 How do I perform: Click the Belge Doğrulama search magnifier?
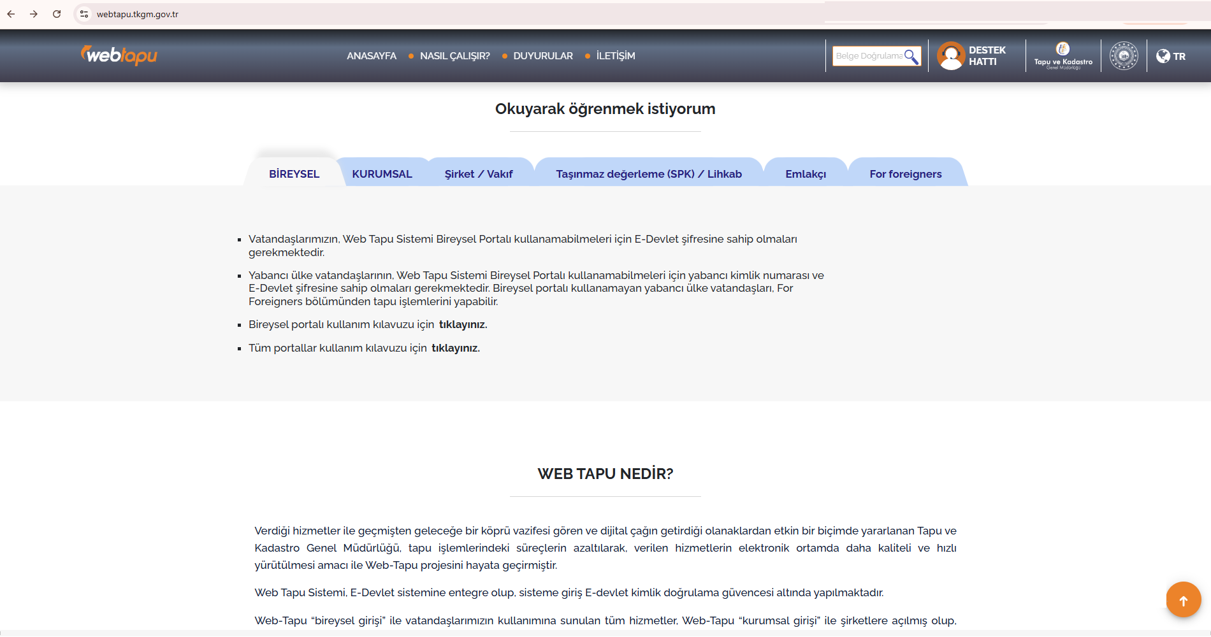(911, 56)
